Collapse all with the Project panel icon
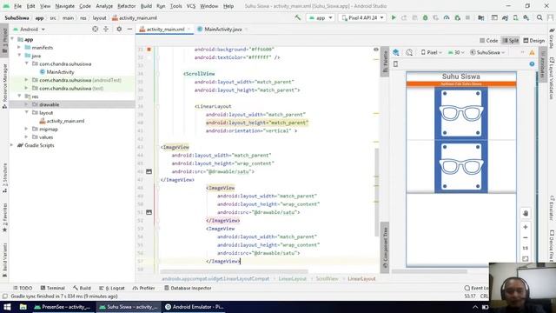Viewport: 556px width, 313px height. click(x=106, y=29)
